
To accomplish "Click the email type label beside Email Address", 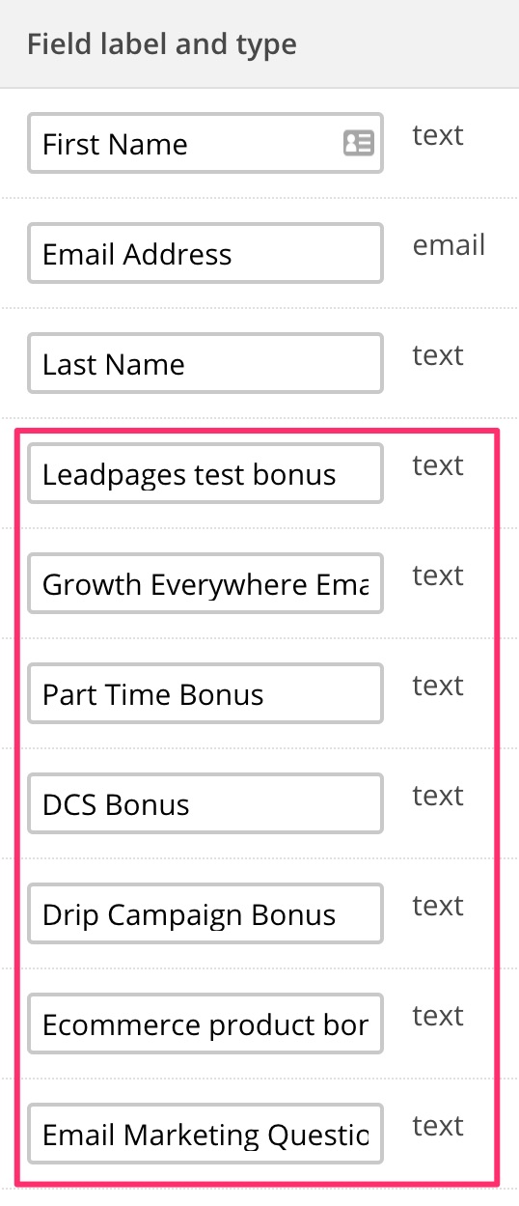I will point(449,245).
